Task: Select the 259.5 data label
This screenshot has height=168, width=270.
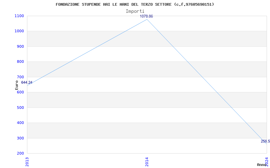Action: tap(265, 141)
